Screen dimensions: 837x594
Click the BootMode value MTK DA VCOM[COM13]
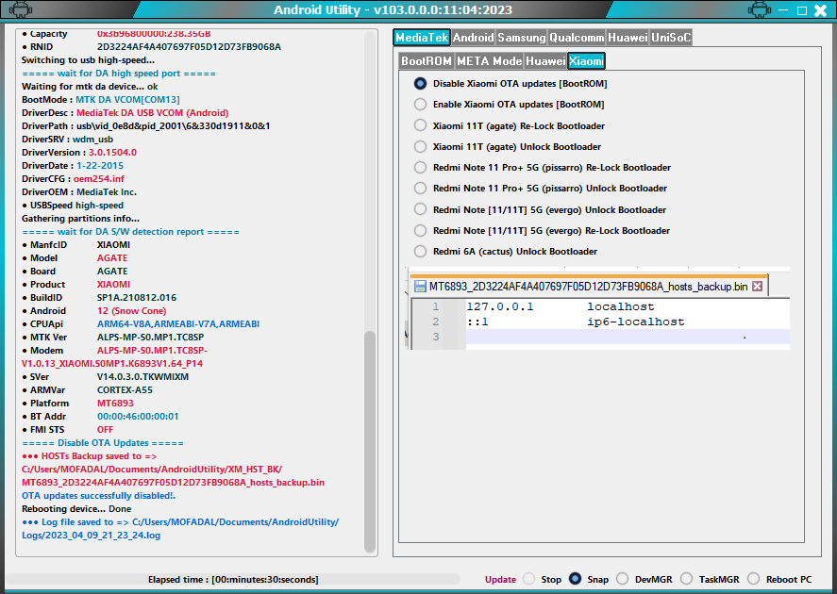coord(127,100)
